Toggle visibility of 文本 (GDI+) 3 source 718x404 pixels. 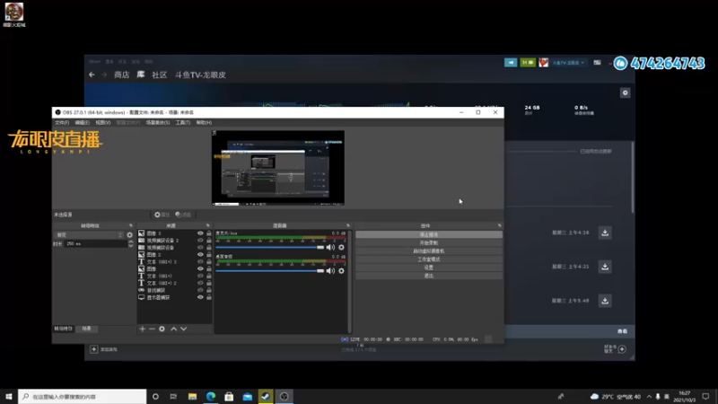point(200,261)
